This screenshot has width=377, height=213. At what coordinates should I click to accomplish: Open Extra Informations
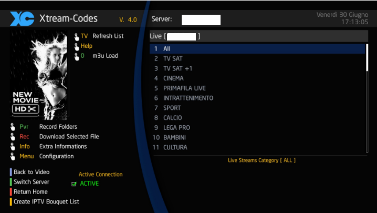click(x=63, y=147)
